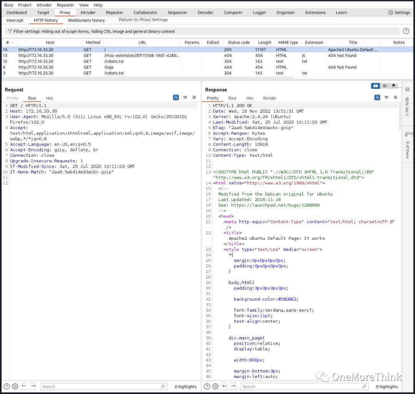Open the Burp menu

pos(8,5)
